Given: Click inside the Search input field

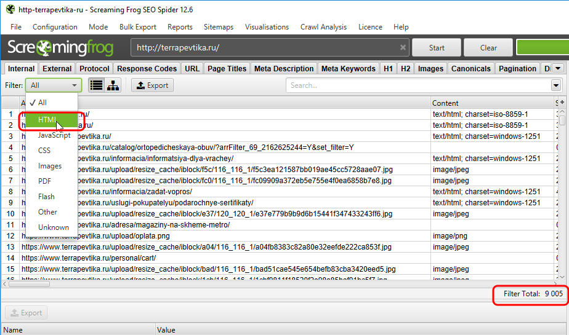Looking at the screenshot, I should point(419,85).
